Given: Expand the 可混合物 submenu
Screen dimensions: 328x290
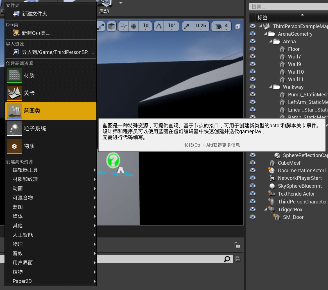Looking at the screenshot, I should tap(51, 198).
